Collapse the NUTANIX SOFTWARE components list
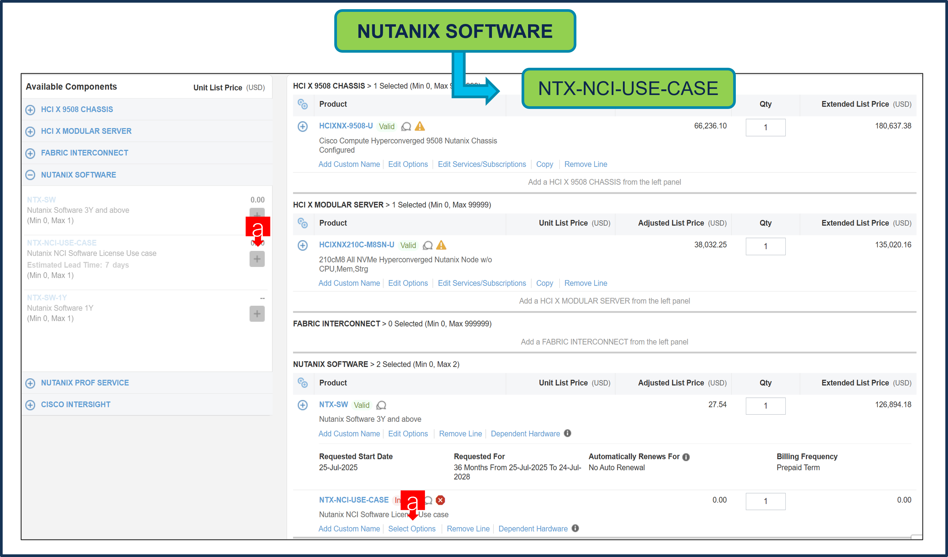 pyautogui.click(x=30, y=175)
